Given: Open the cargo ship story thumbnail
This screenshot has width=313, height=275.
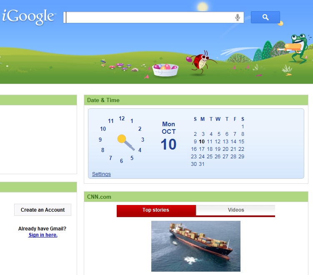Looking at the screenshot, I should (x=196, y=246).
